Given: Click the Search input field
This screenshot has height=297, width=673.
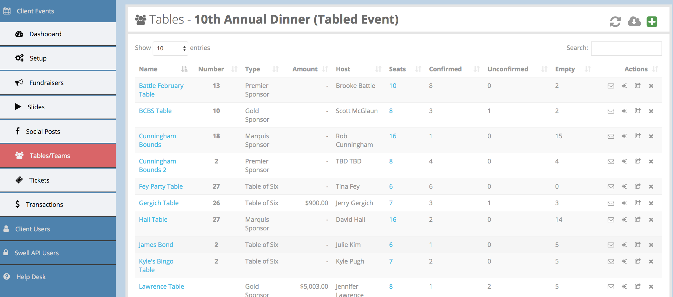Looking at the screenshot, I should pos(626,48).
